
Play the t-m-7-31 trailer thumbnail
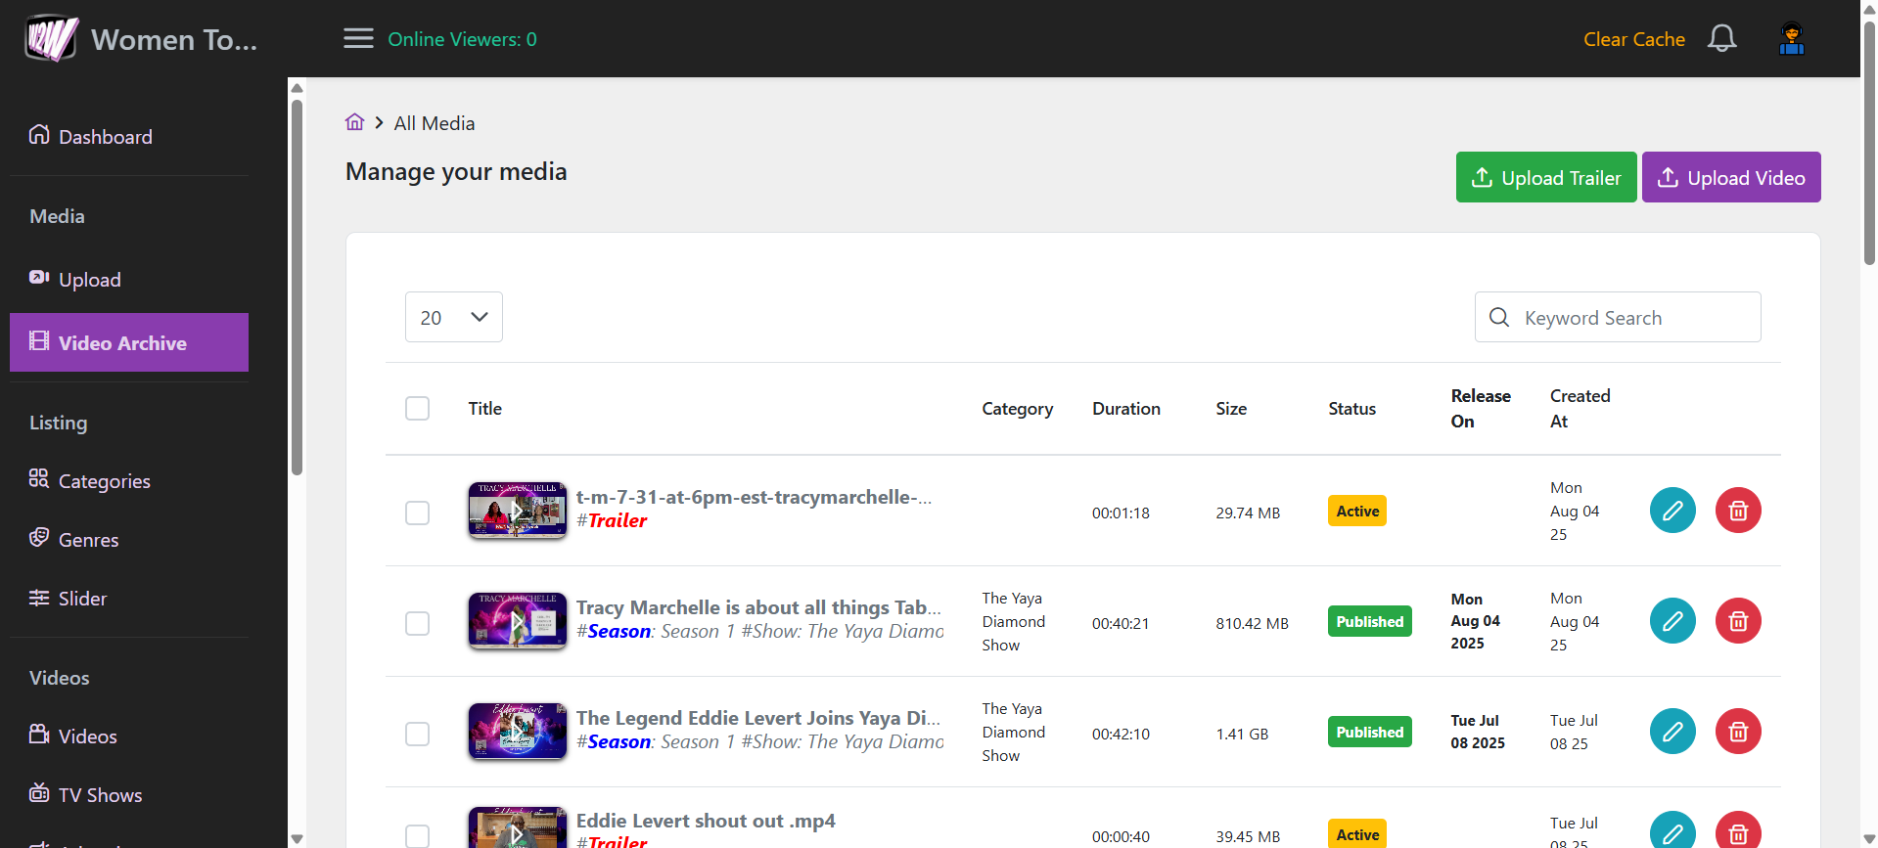(x=518, y=511)
